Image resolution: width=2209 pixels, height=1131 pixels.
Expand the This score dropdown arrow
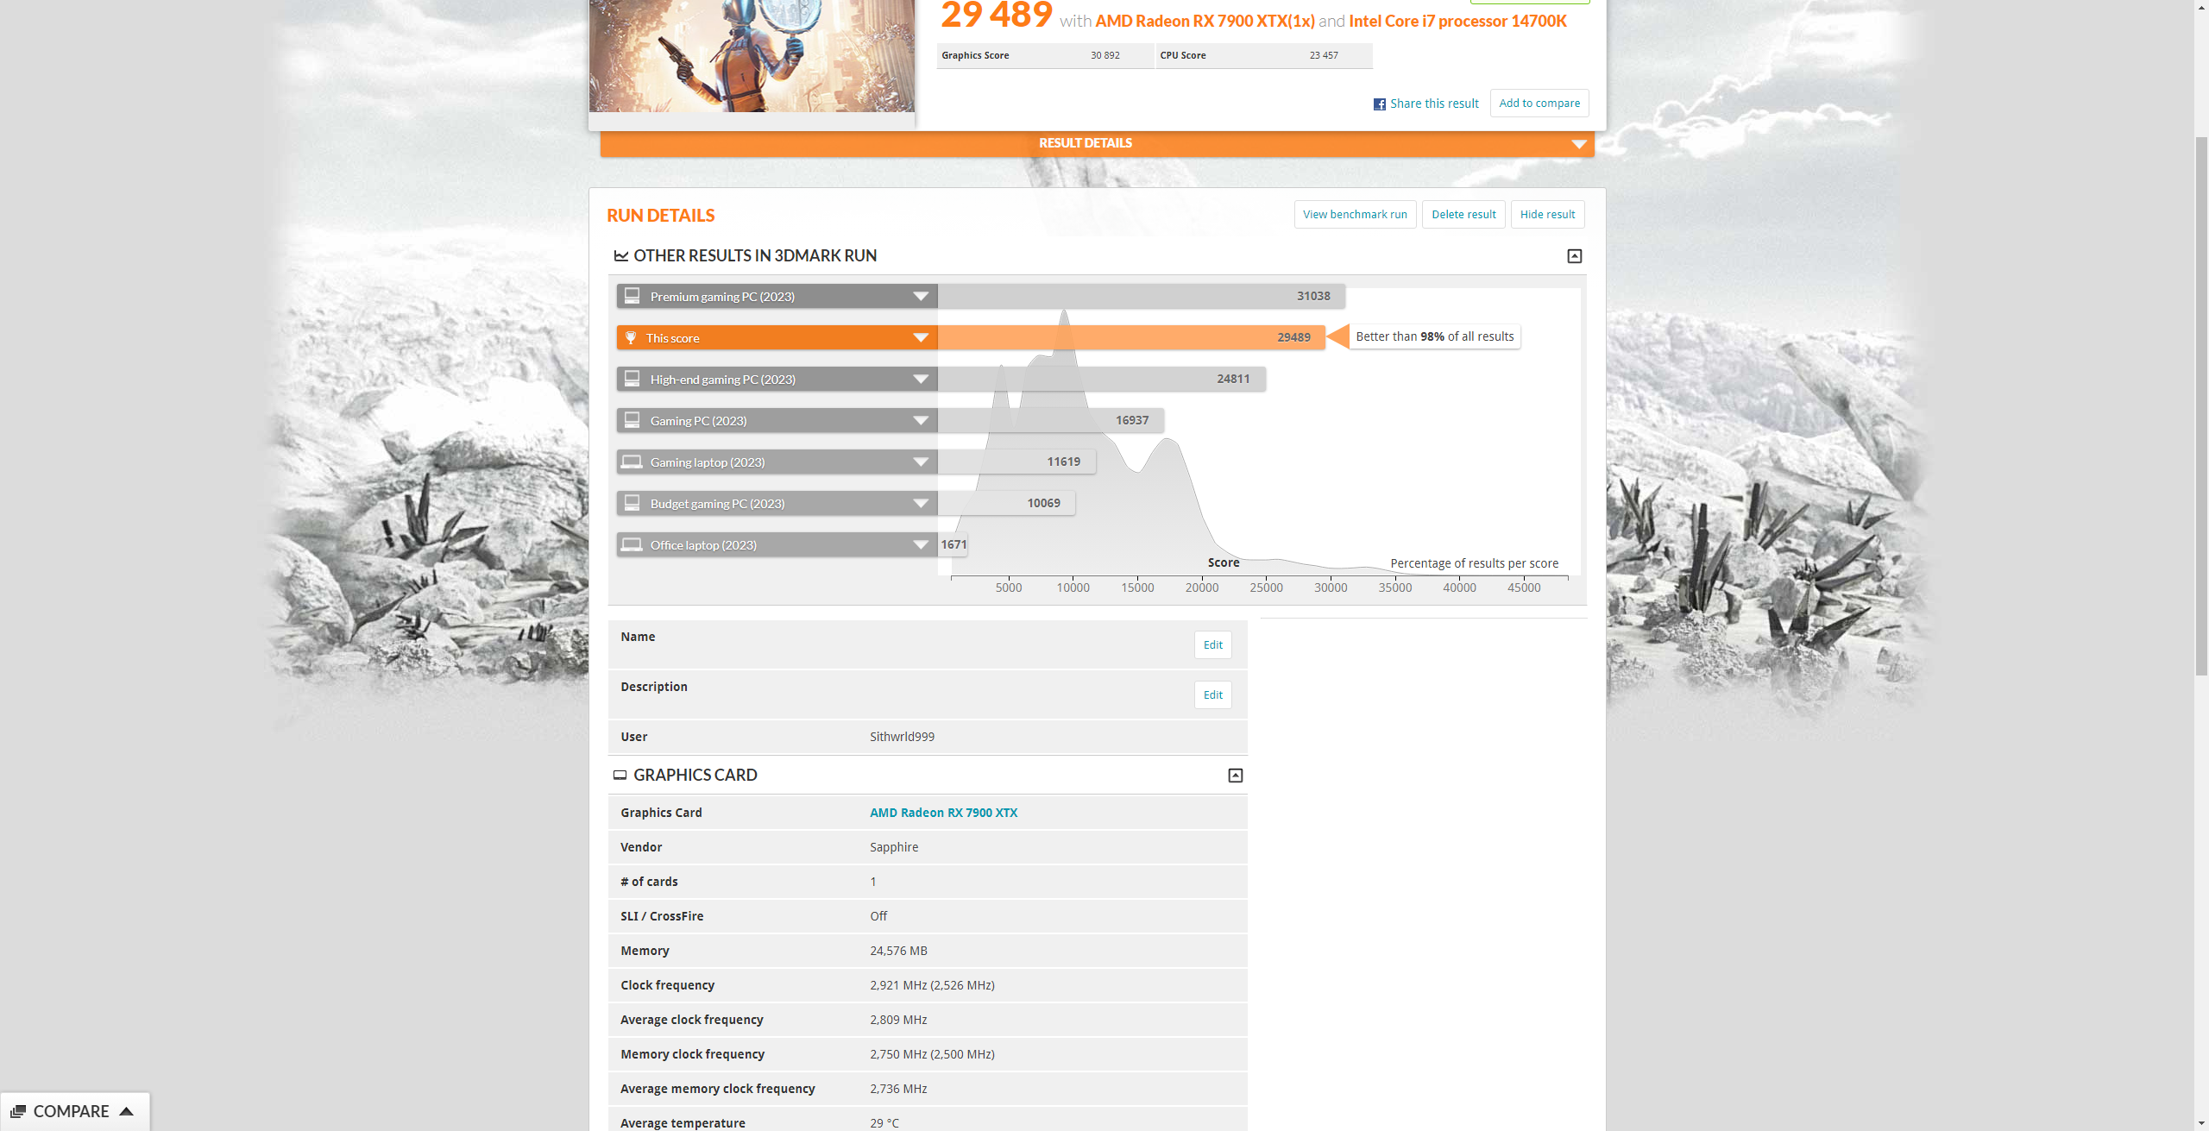(921, 338)
